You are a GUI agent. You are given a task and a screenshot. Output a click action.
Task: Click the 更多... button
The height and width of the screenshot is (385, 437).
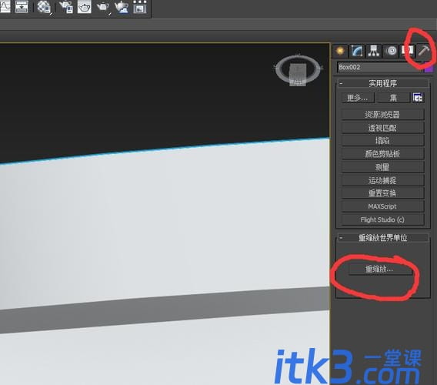pos(357,98)
